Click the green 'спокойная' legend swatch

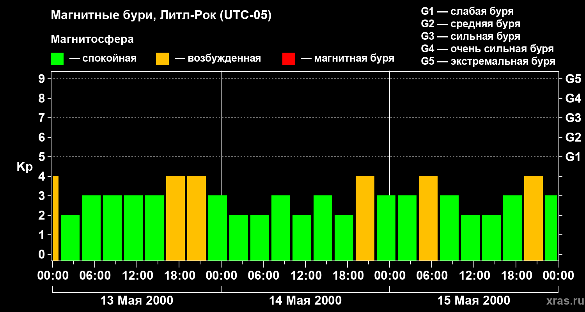tap(57, 59)
